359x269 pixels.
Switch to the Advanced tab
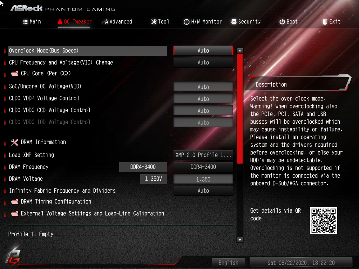pos(117,22)
